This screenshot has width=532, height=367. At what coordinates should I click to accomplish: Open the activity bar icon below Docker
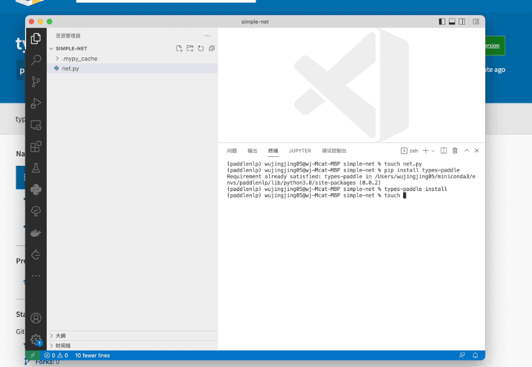click(36, 255)
